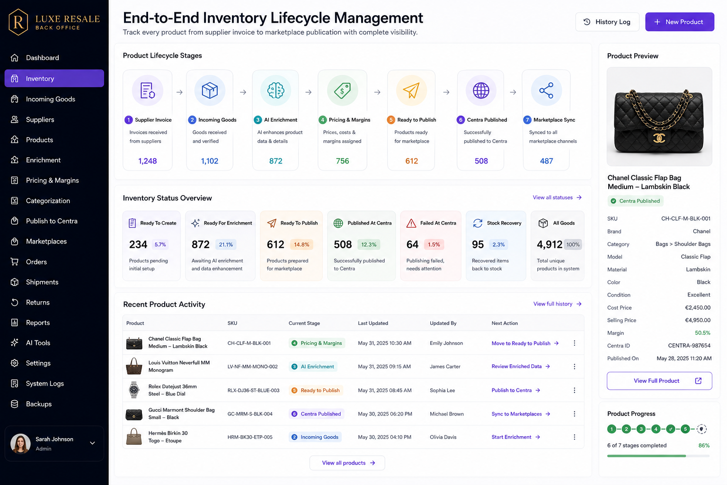Image resolution: width=727 pixels, height=485 pixels.
Task: Open the external-link icon on View Full Product
Action: tap(698, 381)
